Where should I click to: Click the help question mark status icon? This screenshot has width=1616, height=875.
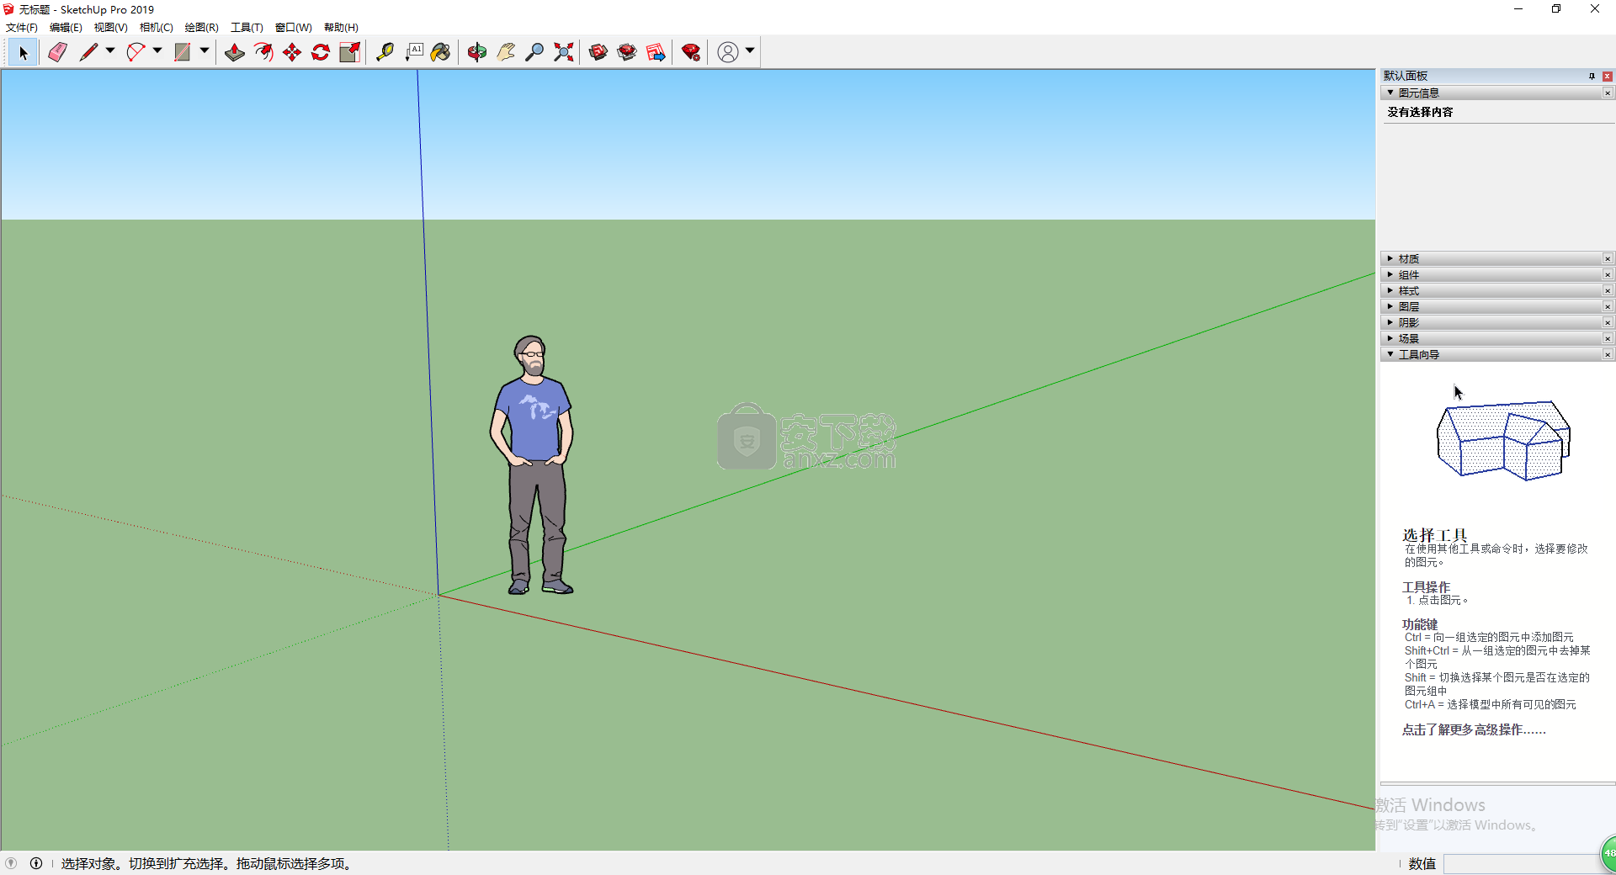coord(11,863)
